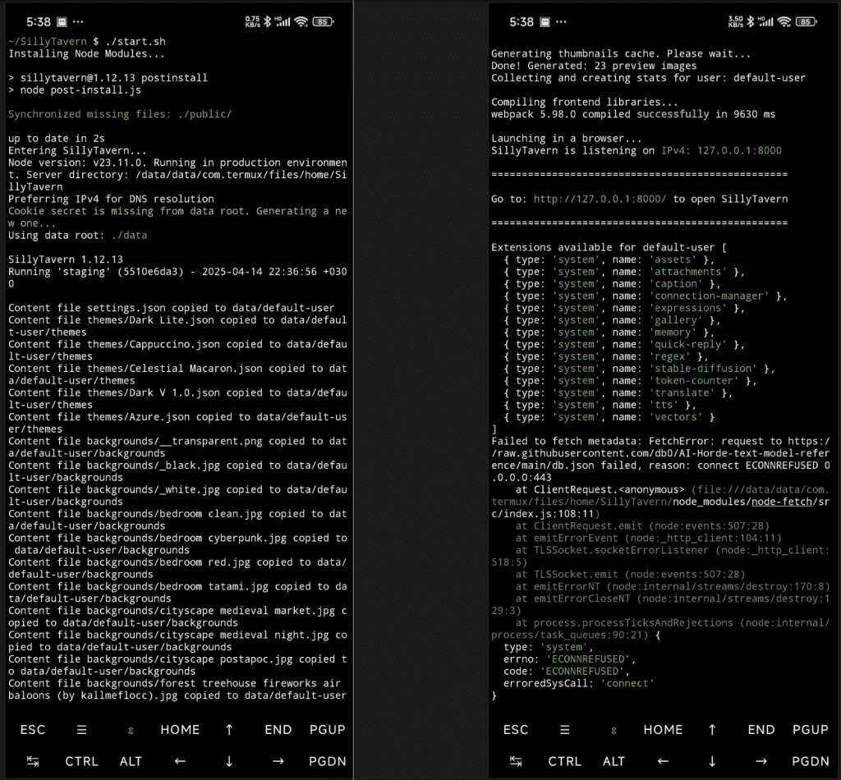Toggle CTRL modifier in right terminal
Screen dimensions: 841x780
pos(564,761)
